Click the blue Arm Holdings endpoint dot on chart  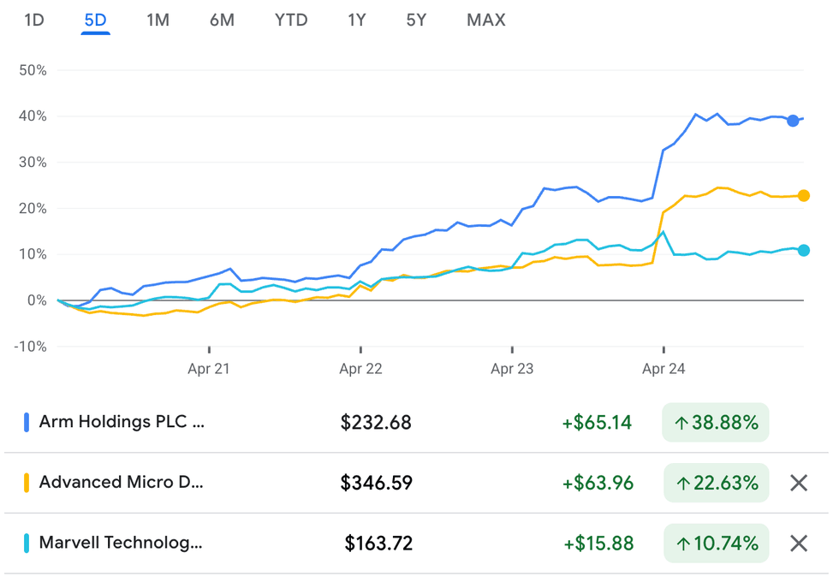point(793,122)
